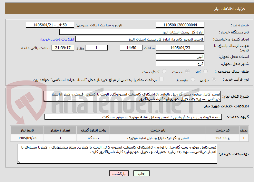
Task: Select the جزیی purchase type radio
Action: click(x=214, y=79)
